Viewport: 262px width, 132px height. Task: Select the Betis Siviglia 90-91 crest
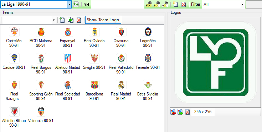[148, 85]
